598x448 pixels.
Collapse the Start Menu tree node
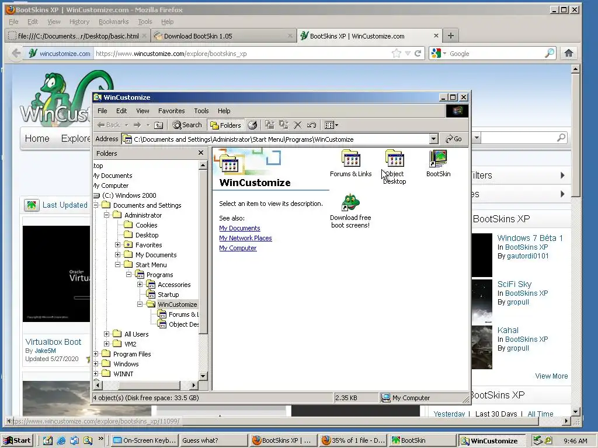click(x=118, y=265)
